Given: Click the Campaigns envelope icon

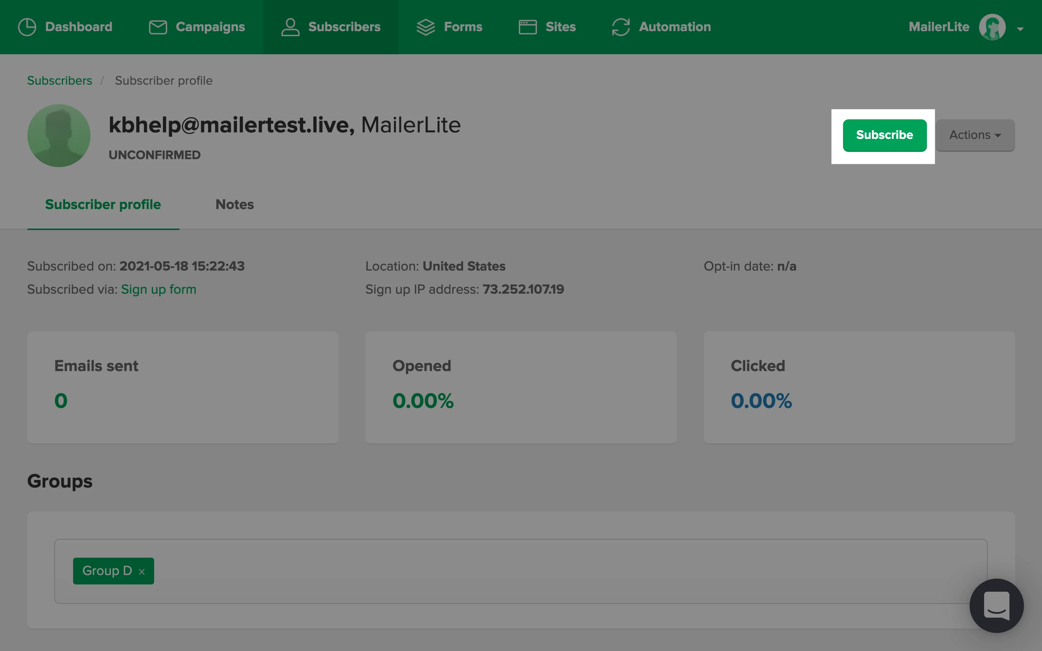Looking at the screenshot, I should tap(158, 27).
